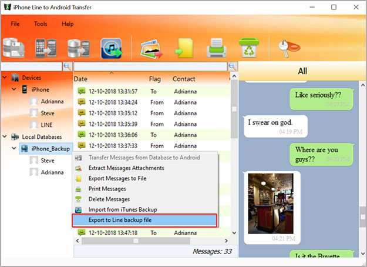Viewport: 367px width, 267px height.
Task: Click the backup database toolbar icon
Action: coord(13,48)
